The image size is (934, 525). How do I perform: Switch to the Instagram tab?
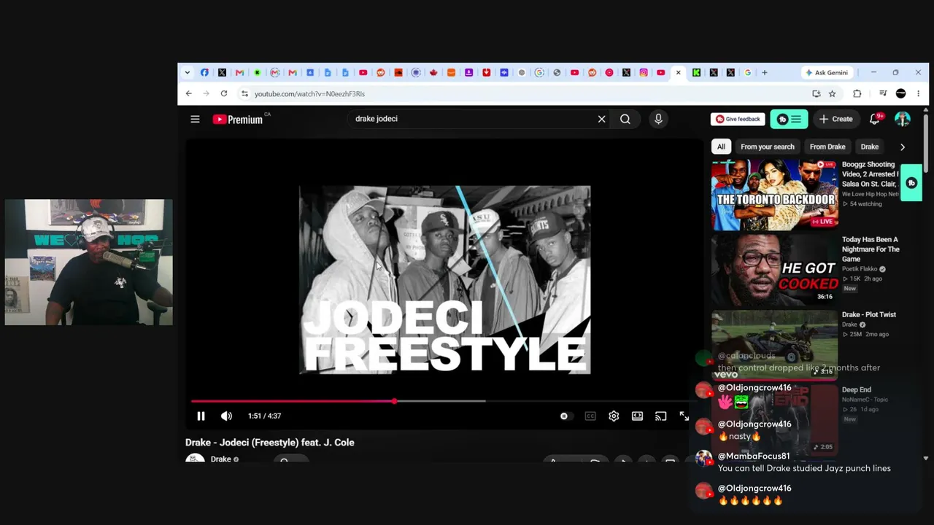pos(644,72)
